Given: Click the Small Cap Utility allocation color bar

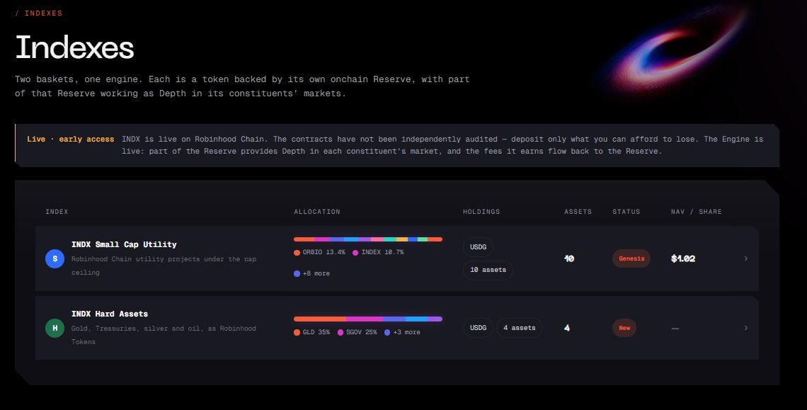Looking at the screenshot, I should click(368, 239).
